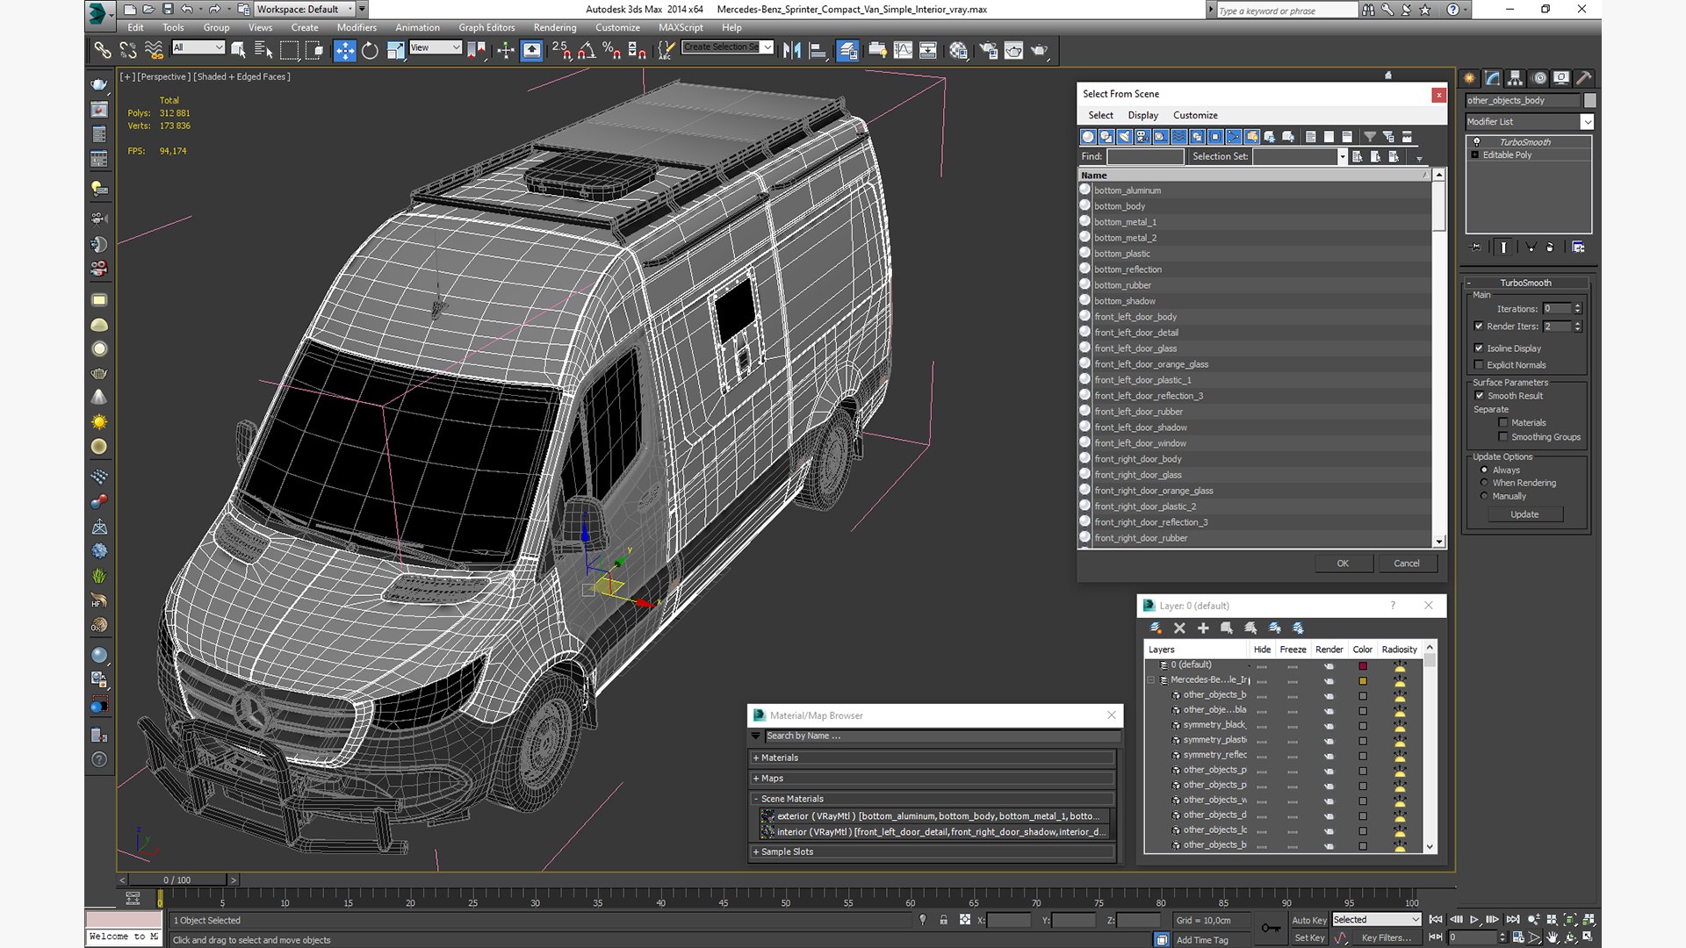Click the Set Key button
Screen dimensions: 1686x948
click(x=1309, y=938)
